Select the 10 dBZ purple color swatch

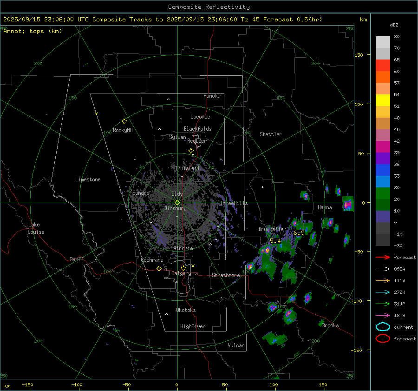click(x=383, y=216)
